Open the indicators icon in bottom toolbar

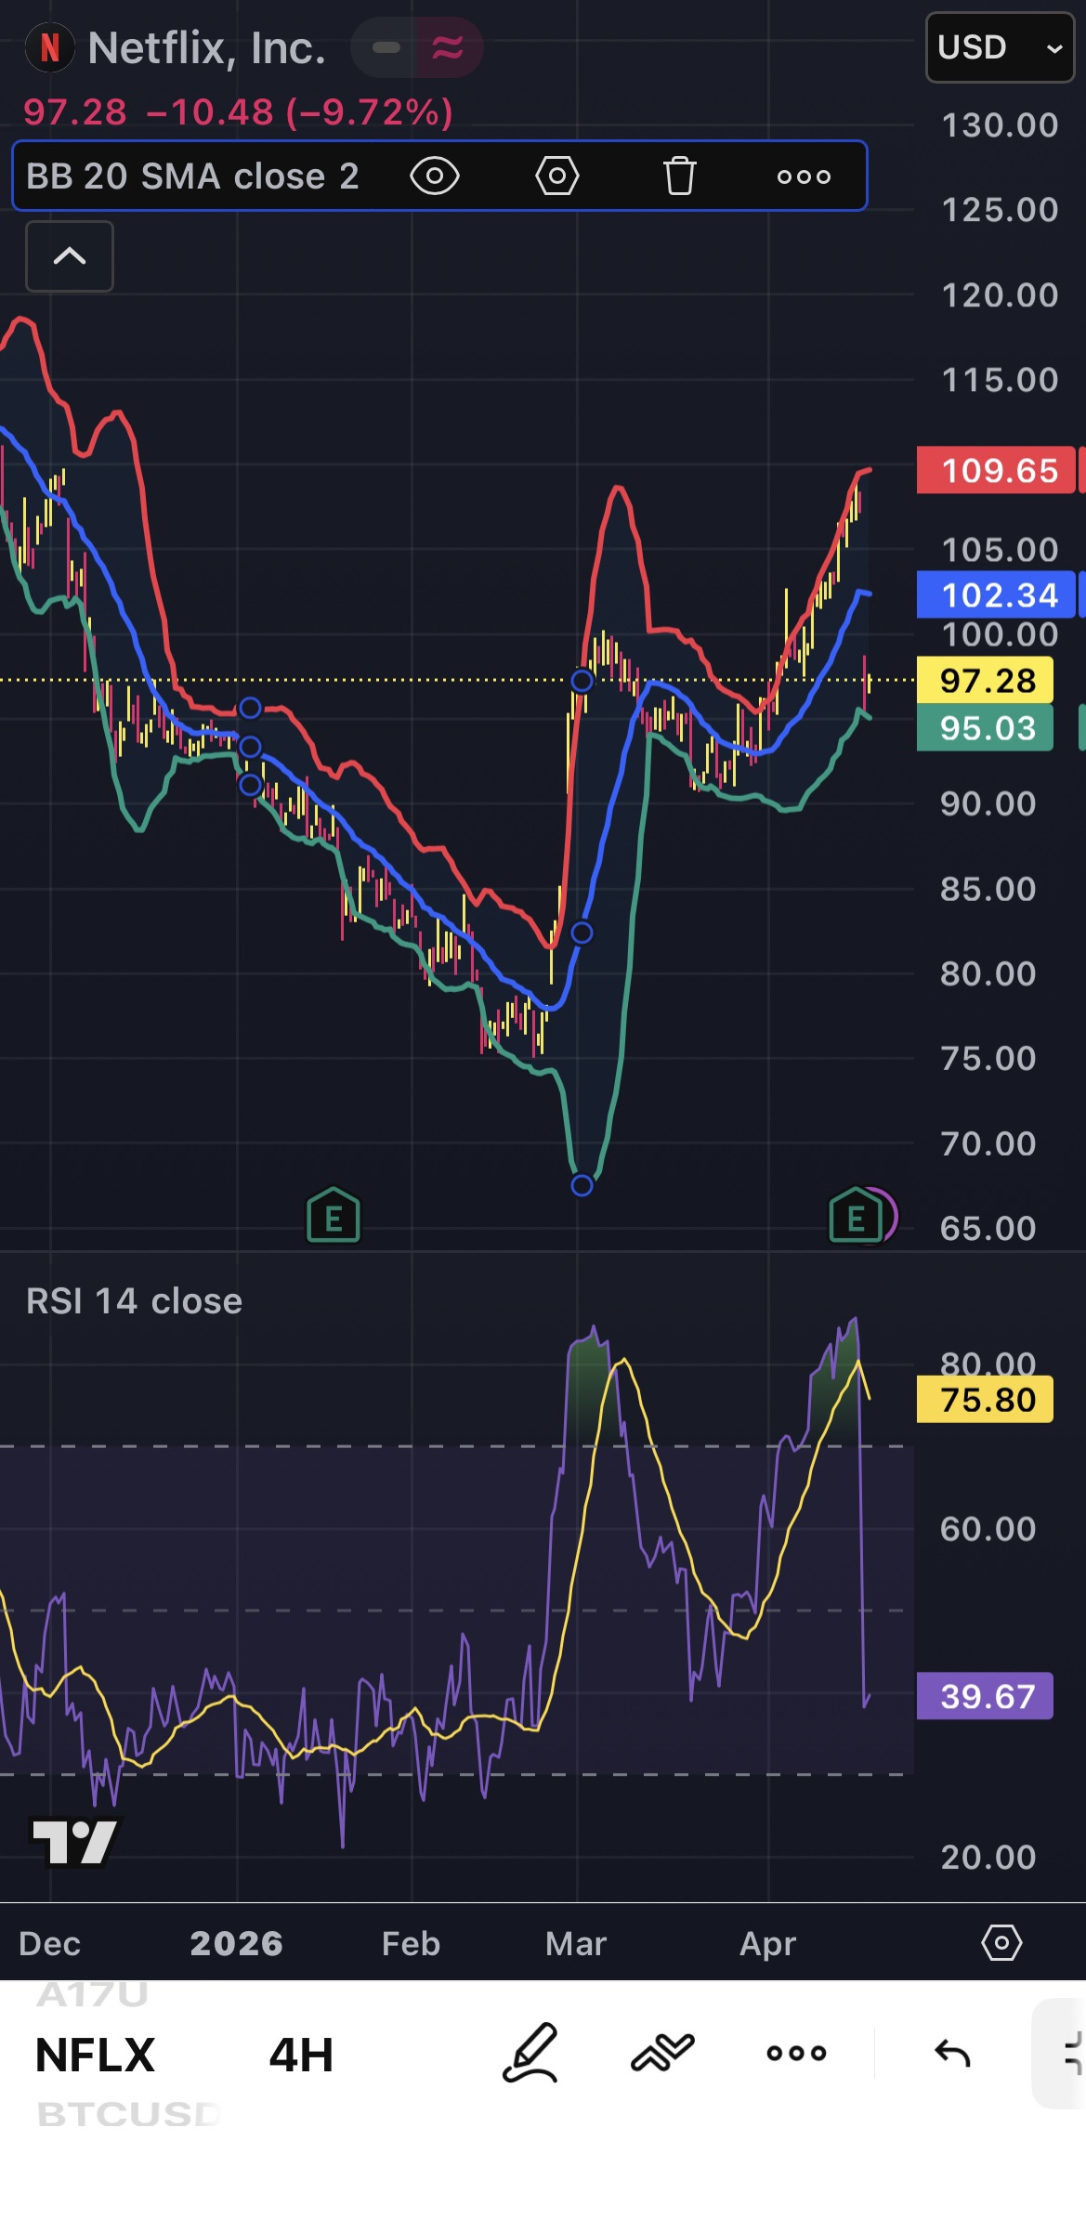pos(662,2053)
